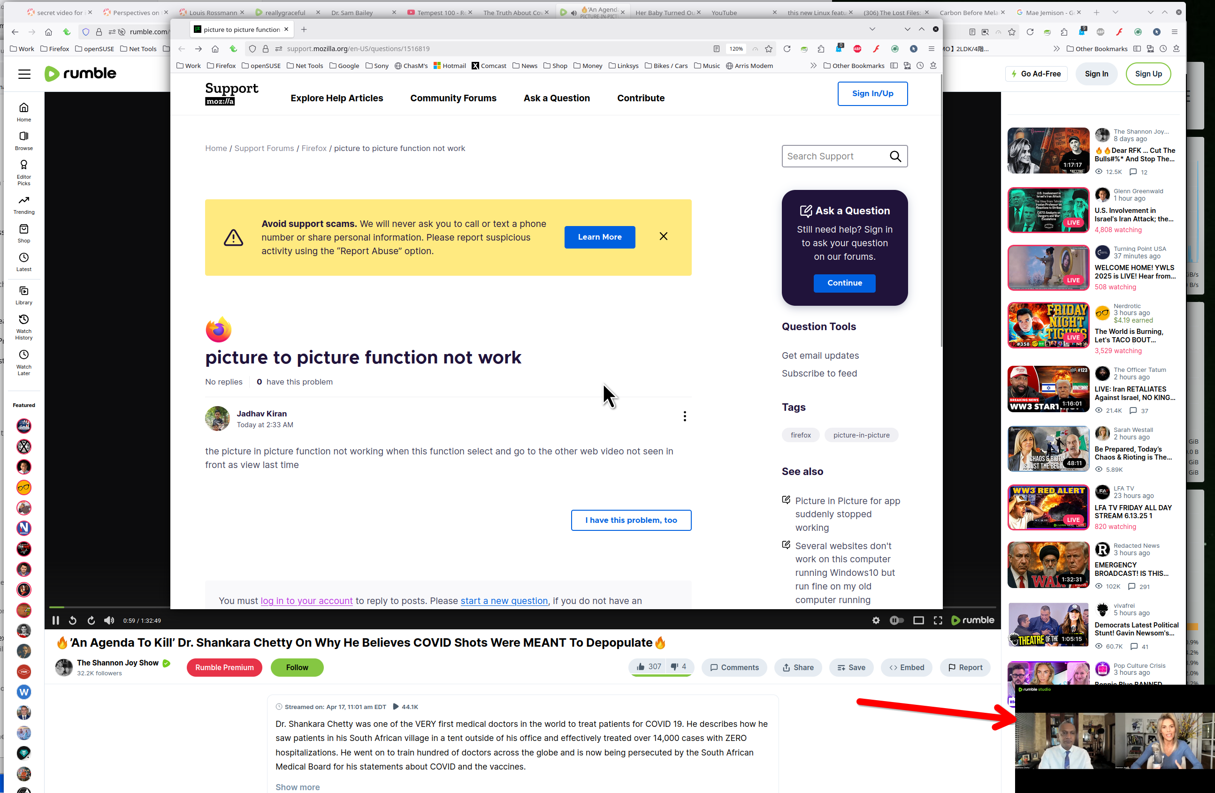Open the post options three-dot menu
The height and width of the screenshot is (793, 1215).
pyautogui.click(x=685, y=416)
